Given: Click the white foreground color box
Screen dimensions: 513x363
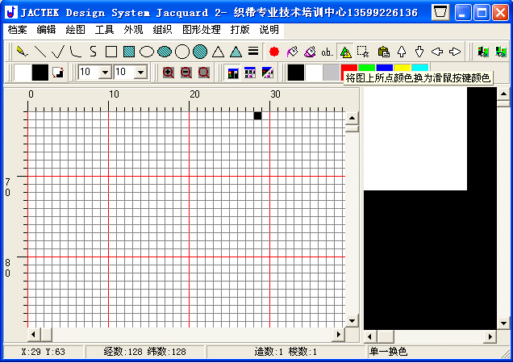Looking at the screenshot, I should point(23,73).
